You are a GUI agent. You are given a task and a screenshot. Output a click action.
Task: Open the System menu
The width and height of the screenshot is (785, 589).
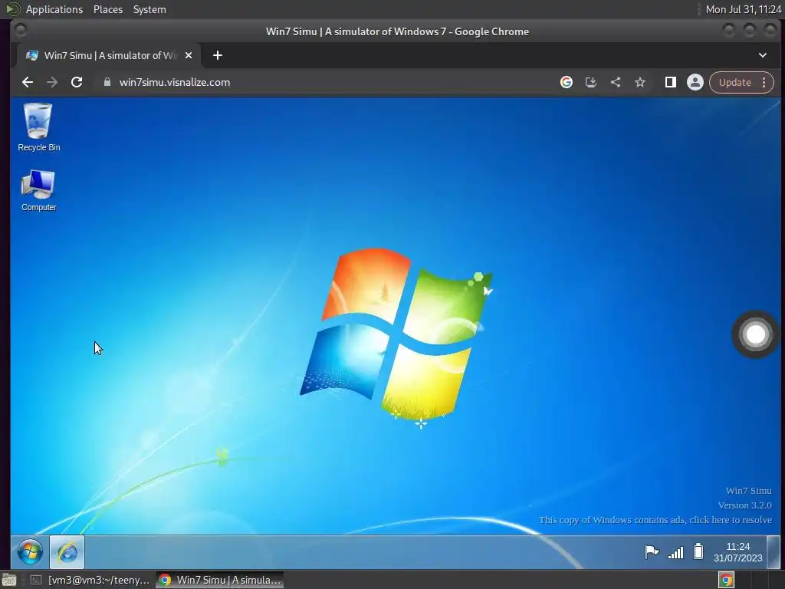pos(149,9)
